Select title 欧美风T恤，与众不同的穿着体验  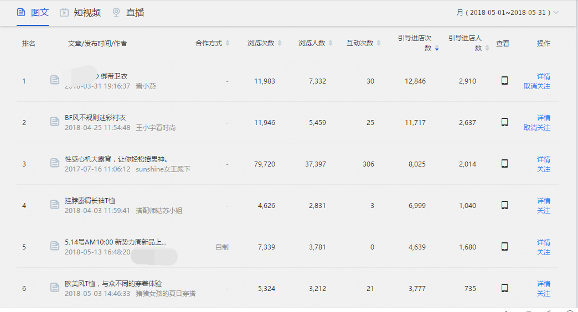(113, 284)
